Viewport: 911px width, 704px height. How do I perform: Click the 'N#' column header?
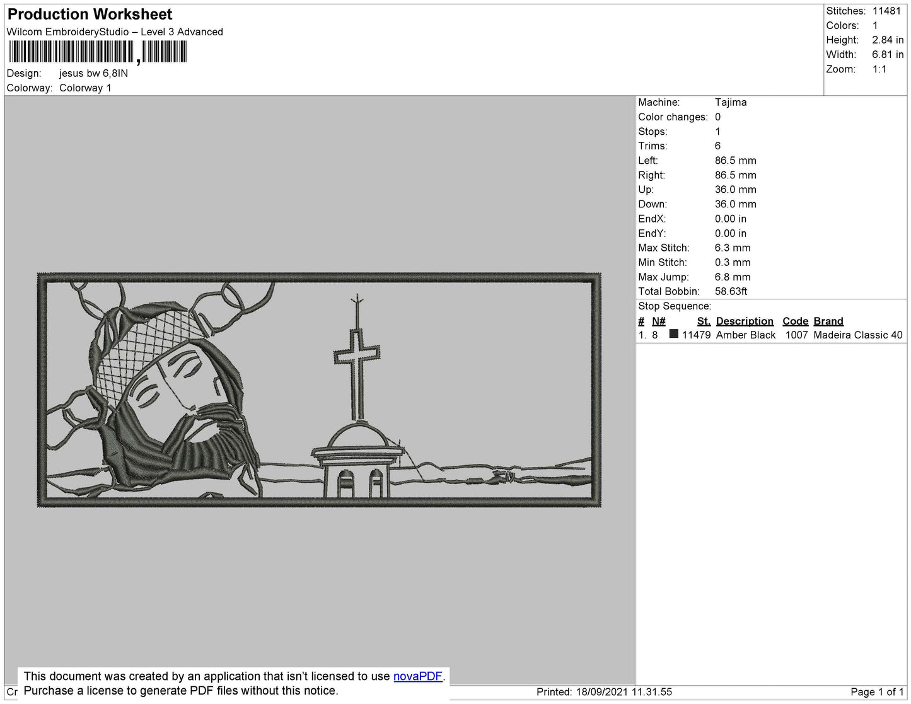(x=659, y=321)
